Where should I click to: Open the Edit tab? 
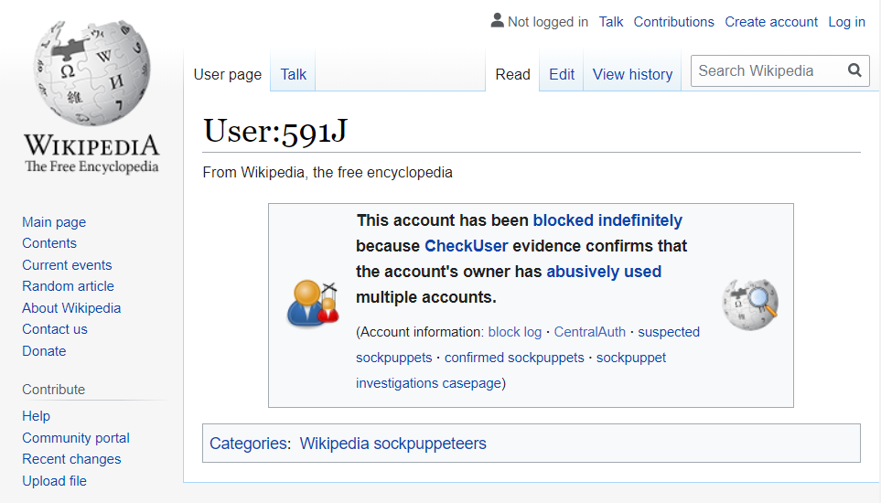562,74
